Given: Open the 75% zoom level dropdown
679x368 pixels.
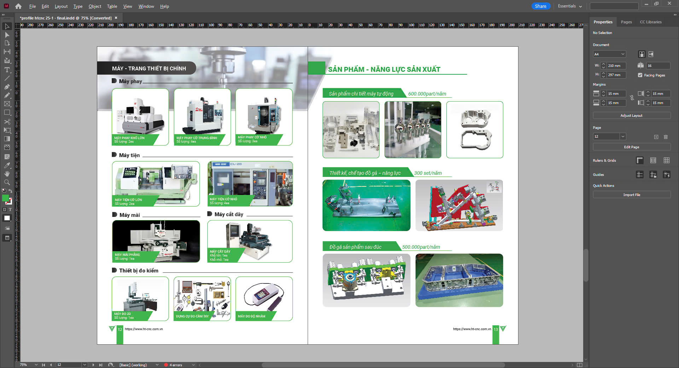Looking at the screenshot, I should click(36, 365).
